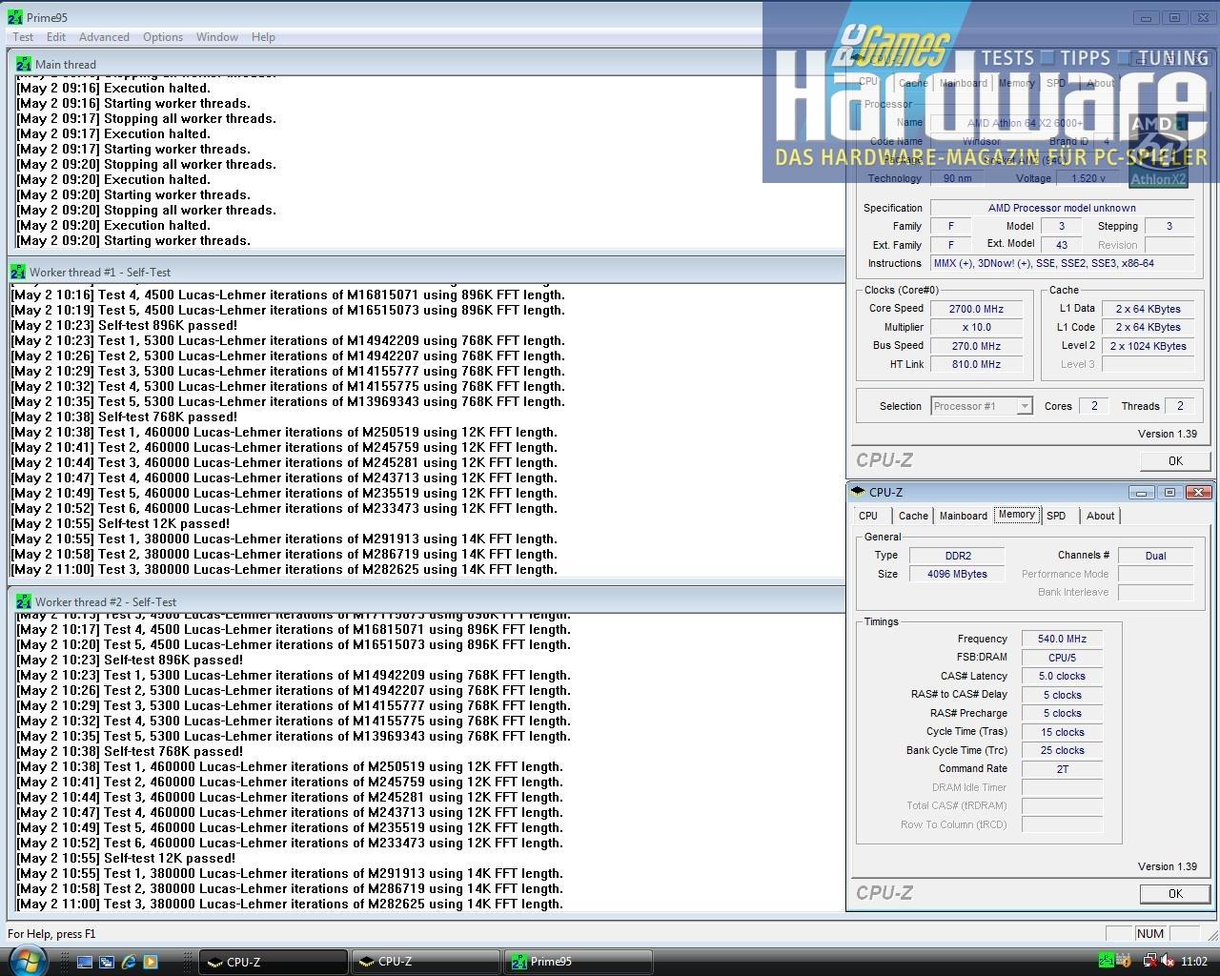The image size is (1220, 976).
Task: Click the Instructions field listing MMX, SSE
Action: [1062, 263]
